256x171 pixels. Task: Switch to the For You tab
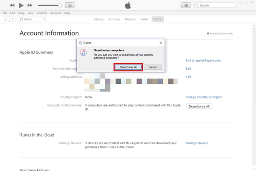click(114, 19)
